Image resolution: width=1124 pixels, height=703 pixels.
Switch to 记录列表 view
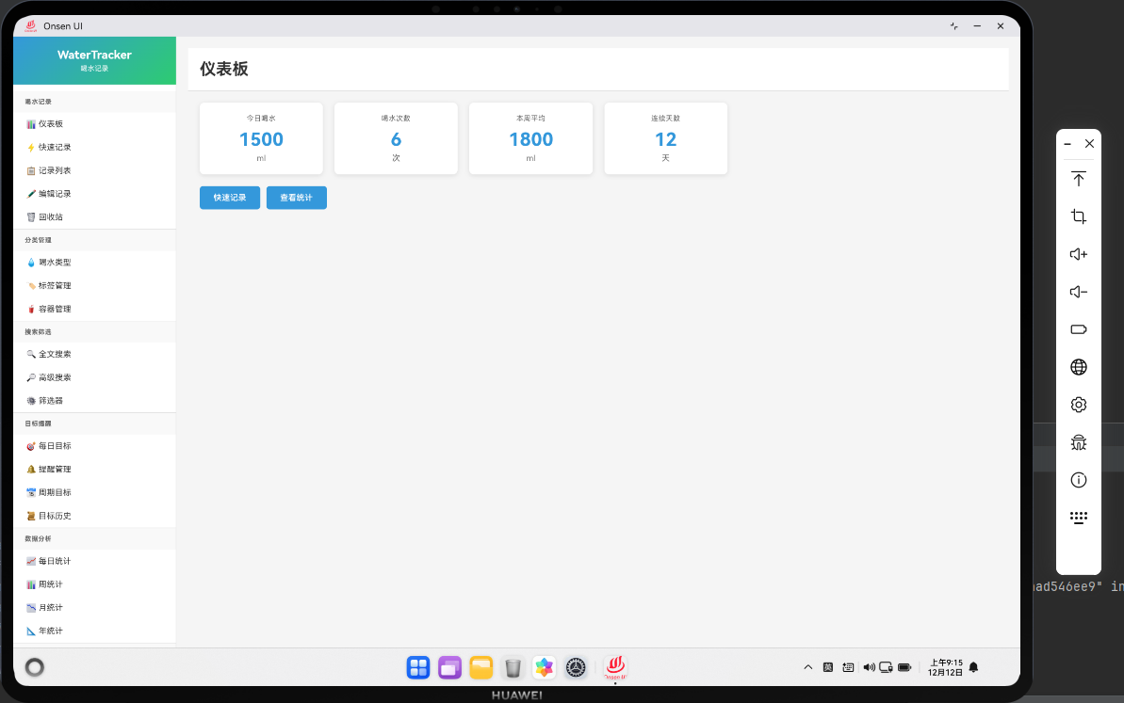(52, 170)
